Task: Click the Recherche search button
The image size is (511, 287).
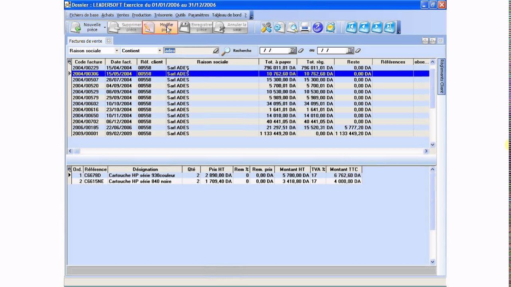Action: [236, 51]
